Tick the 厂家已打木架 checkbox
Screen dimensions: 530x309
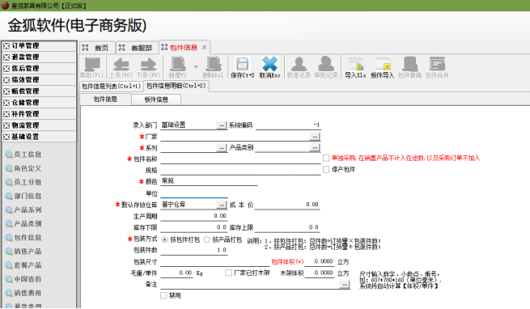click(x=229, y=273)
